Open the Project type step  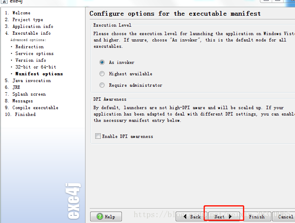pyautogui.click(x=28, y=19)
